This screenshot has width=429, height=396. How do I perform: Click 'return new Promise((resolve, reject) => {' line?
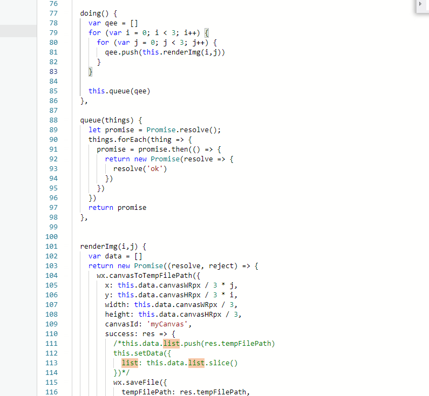pos(173,266)
